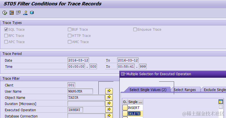Click the from-time milliseconds field 000
The height and width of the screenshot is (118, 226).
(93, 66)
